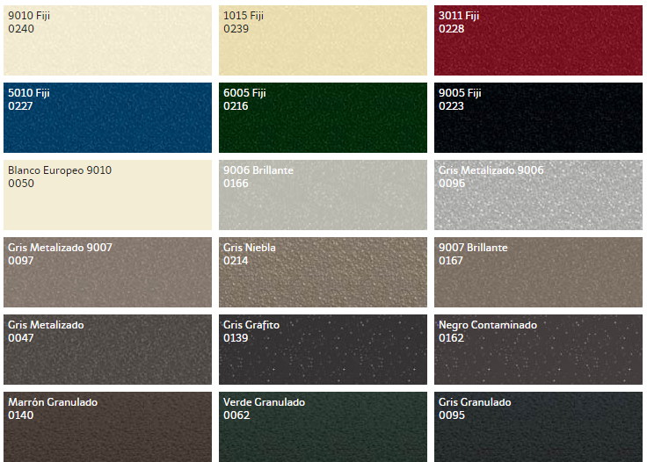The height and width of the screenshot is (462, 647).
Task: Pick the Gris Metalizado 0047 swatch
Action: (108, 350)
